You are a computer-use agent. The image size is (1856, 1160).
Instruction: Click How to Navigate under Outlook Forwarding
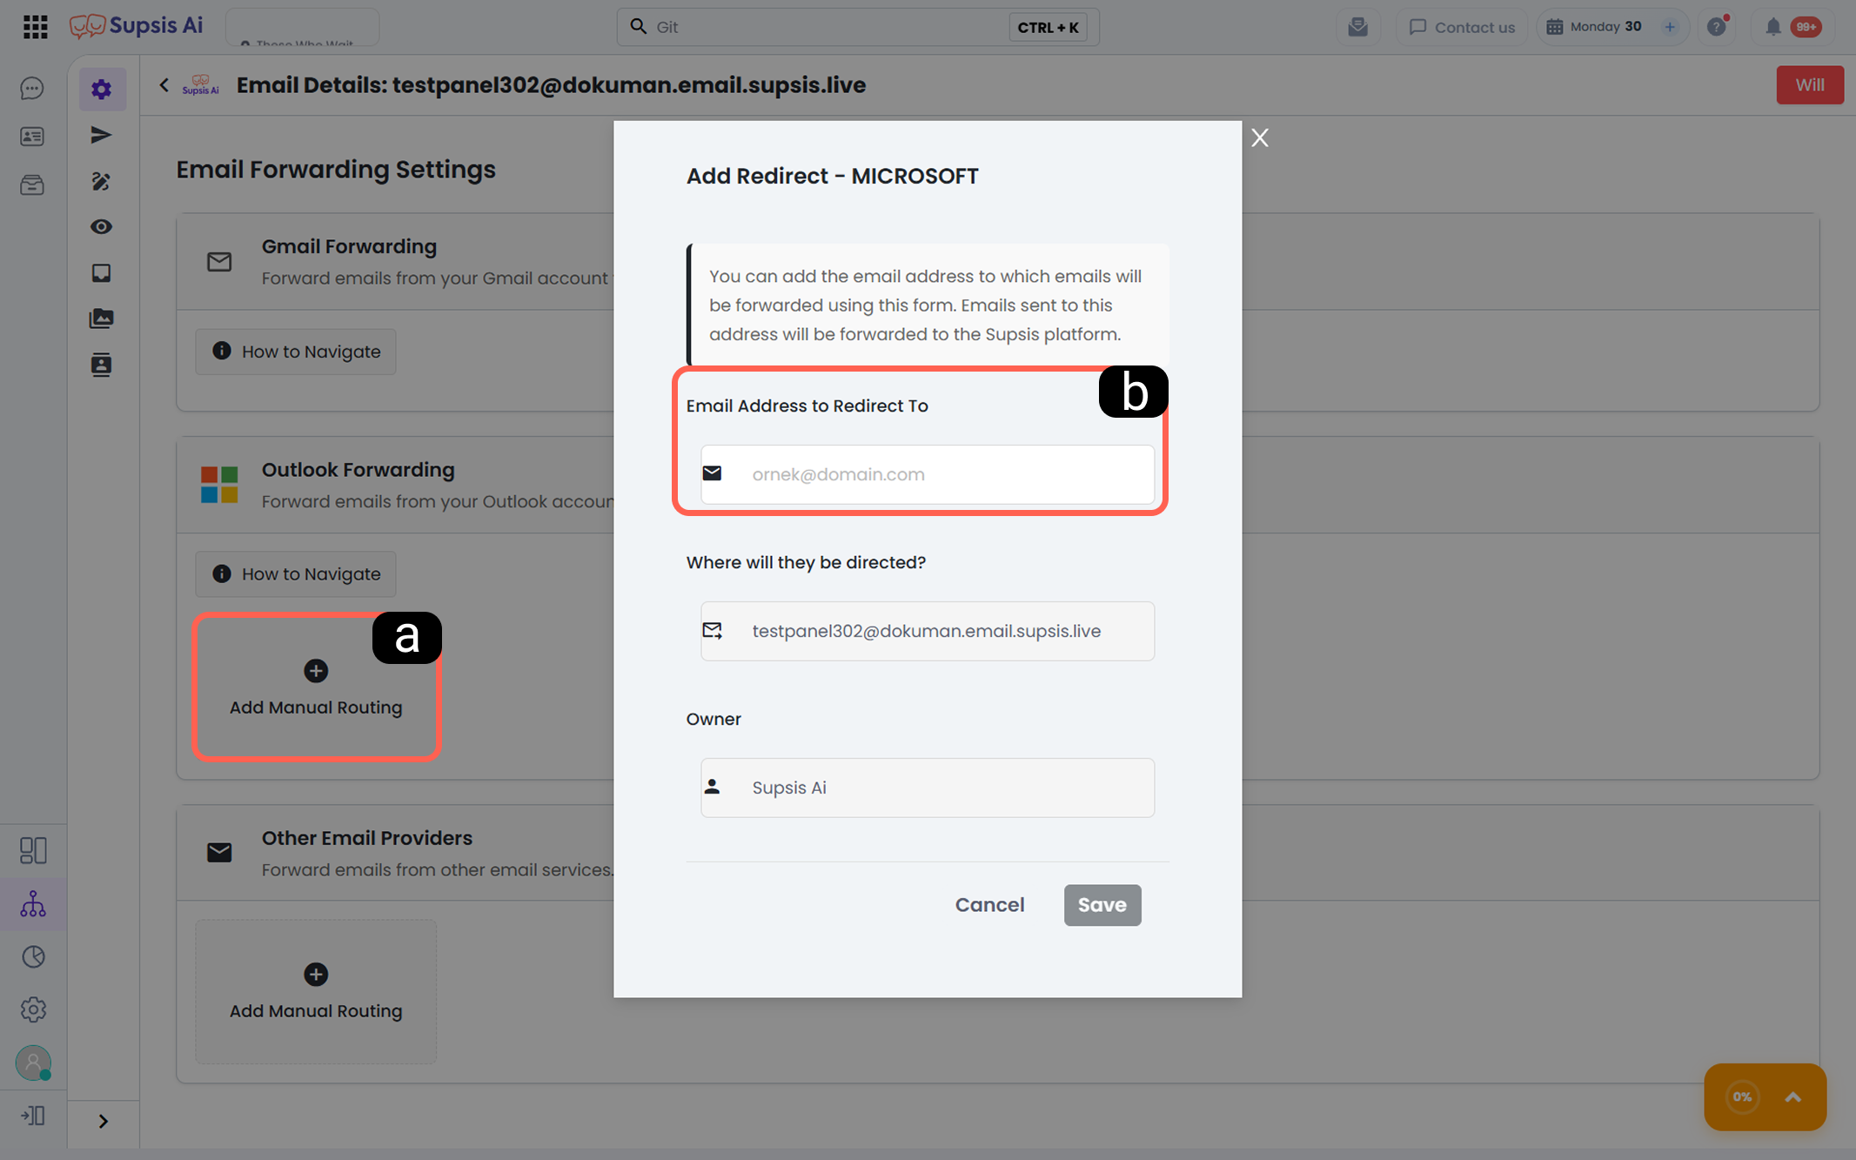(296, 574)
